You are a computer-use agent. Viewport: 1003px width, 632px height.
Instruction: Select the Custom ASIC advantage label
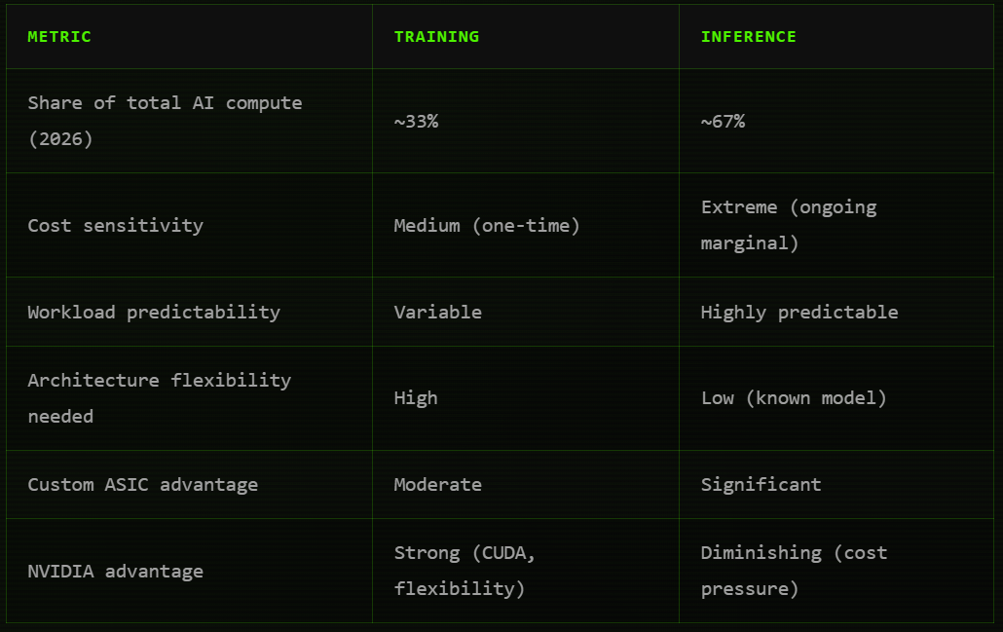142,485
